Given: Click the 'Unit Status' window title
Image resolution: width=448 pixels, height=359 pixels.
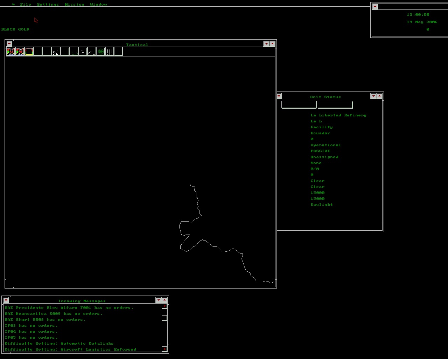Looking at the screenshot, I should click(325, 97).
